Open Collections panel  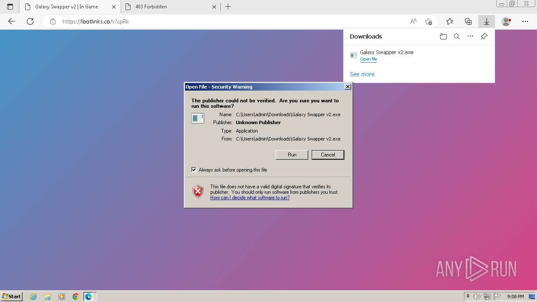pyautogui.click(x=468, y=21)
